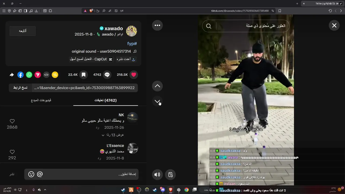345x194 pixels.
Task: Insert a mention with @ icon
Action: click(40, 174)
